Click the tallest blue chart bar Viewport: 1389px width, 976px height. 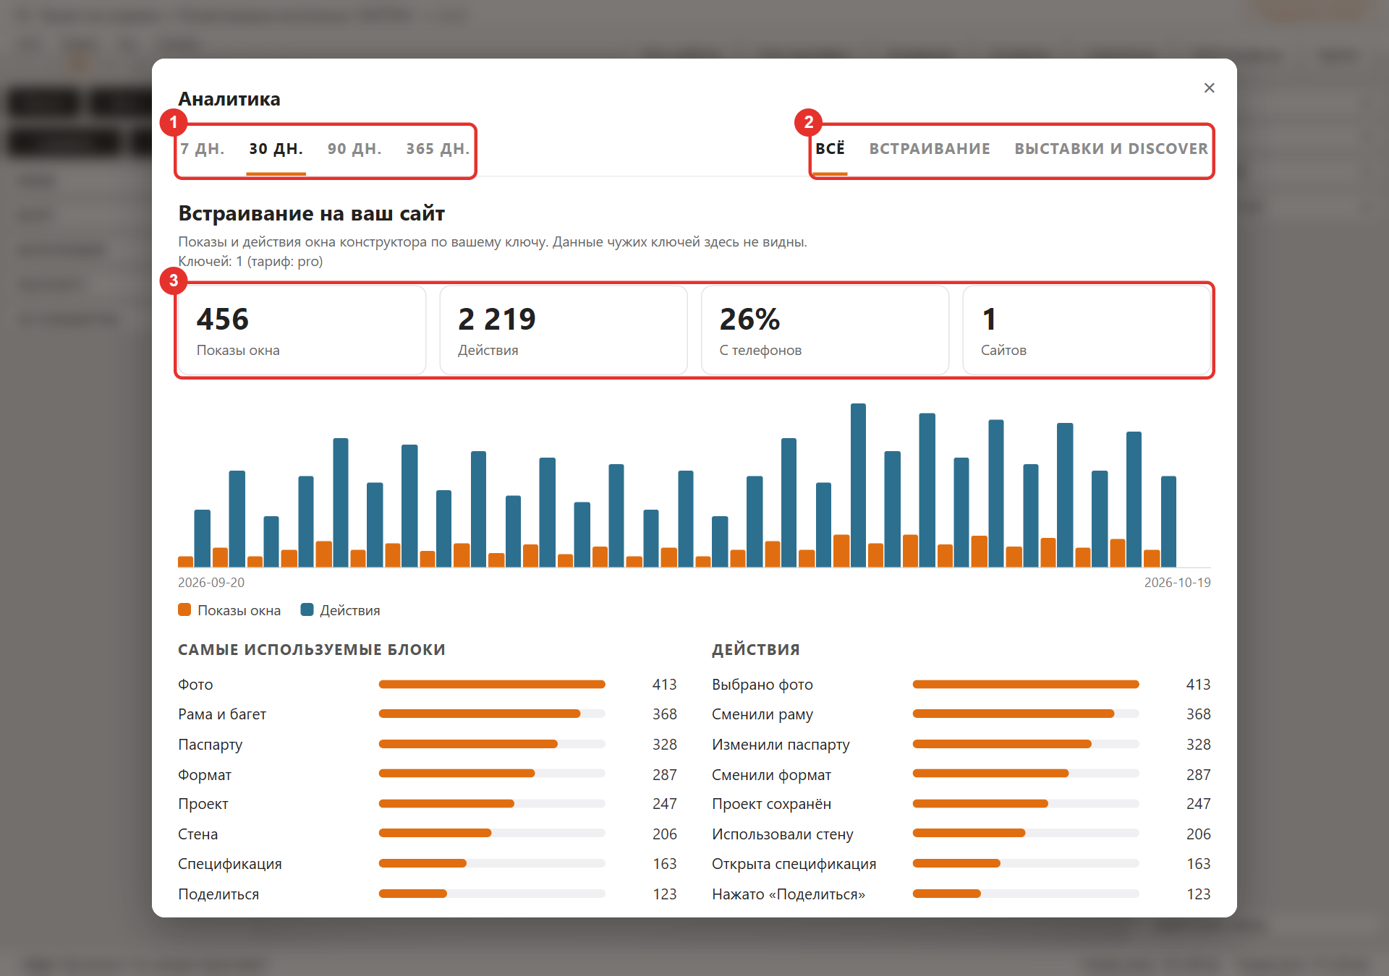[x=858, y=485]
